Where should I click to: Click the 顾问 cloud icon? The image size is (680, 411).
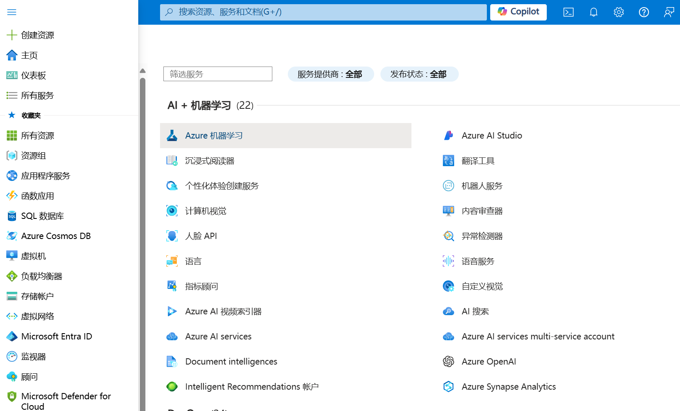(x=12, y=377)
